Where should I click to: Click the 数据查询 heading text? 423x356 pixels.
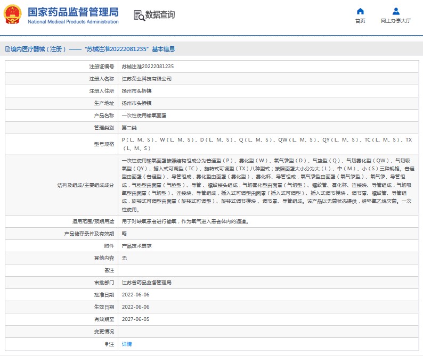[x=160, y=15]
